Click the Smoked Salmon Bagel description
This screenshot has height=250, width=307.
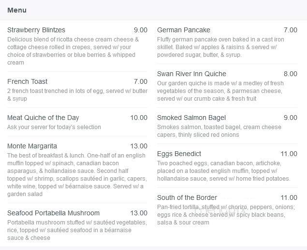coord(219,131)
